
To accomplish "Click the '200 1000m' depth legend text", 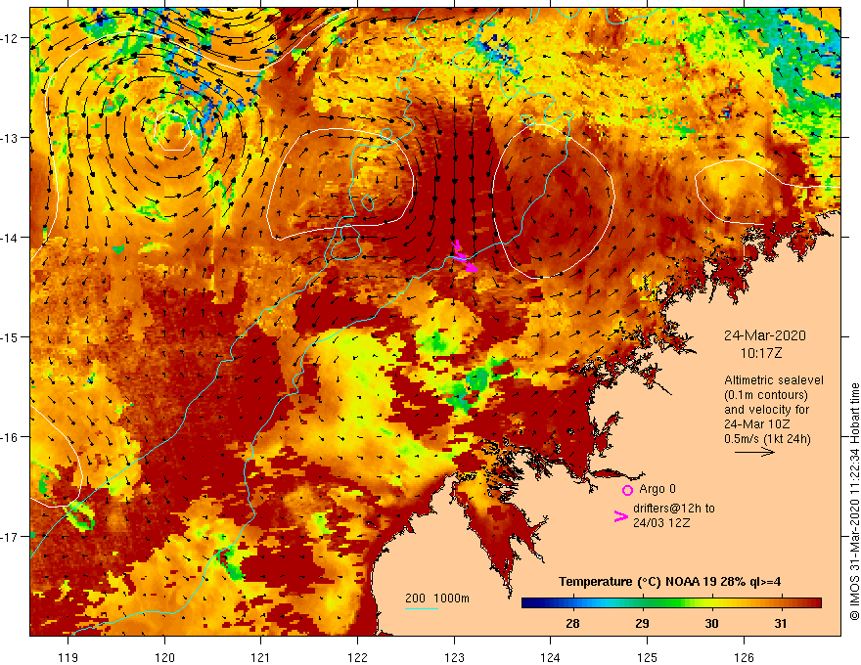I will point(437,598).
